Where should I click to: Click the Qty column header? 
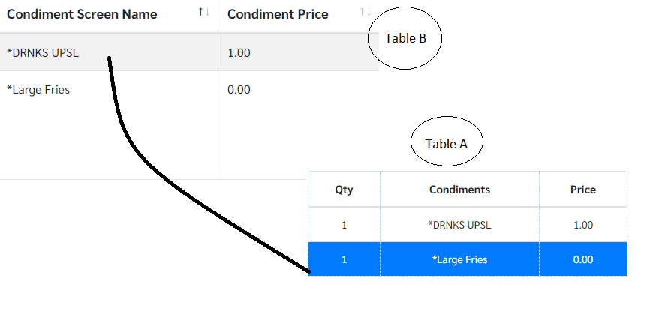pyautogui.click(x=344, y=190)
